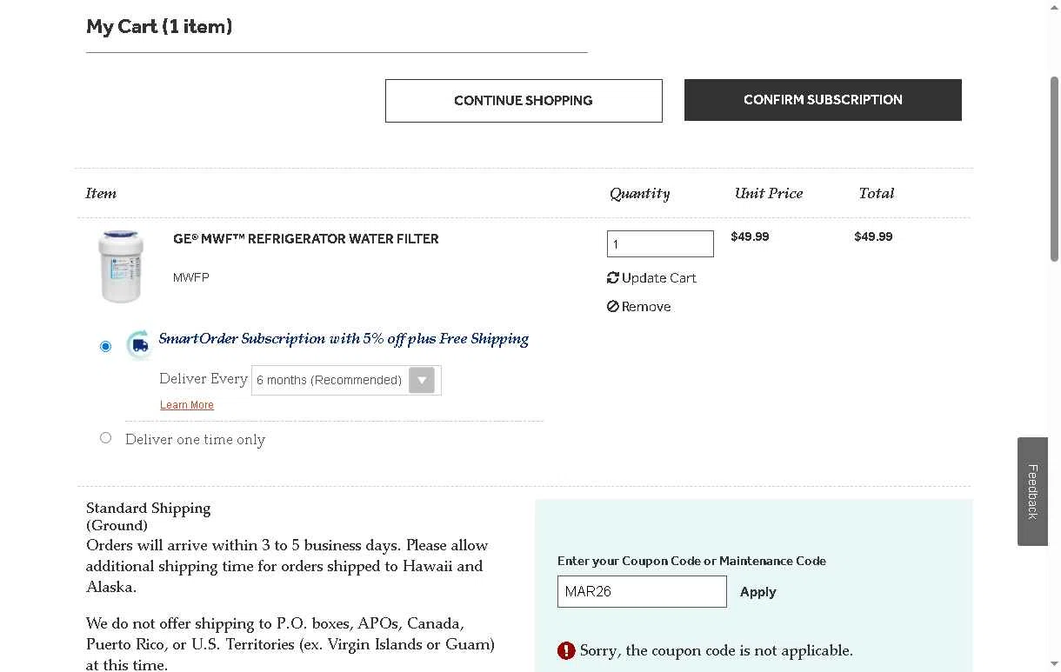Click the SmartOrder delivery truck icon
The width and height of the screenshot is (1061, 672).
click(x=139, y=345)
